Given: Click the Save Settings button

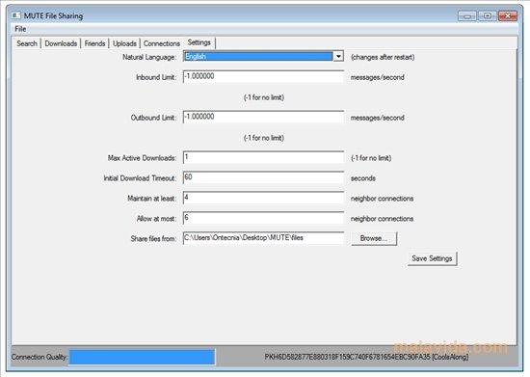Looking at the screenshot, I should click(432, 258).
